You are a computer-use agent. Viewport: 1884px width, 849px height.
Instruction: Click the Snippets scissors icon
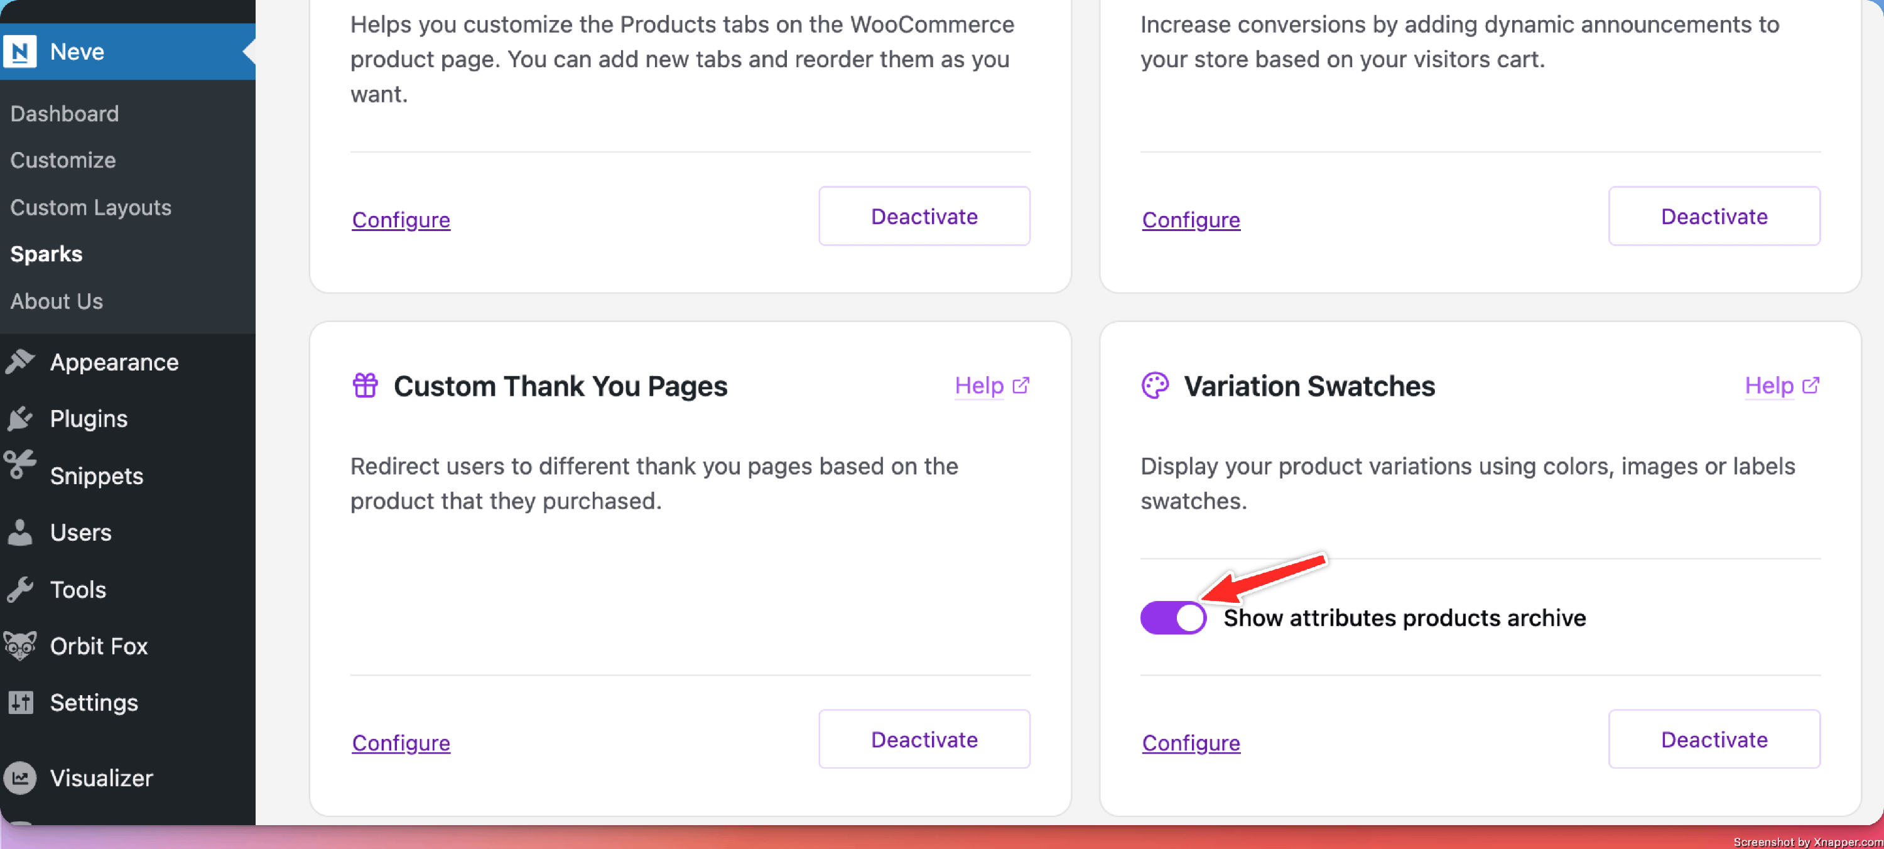[21, 465]
